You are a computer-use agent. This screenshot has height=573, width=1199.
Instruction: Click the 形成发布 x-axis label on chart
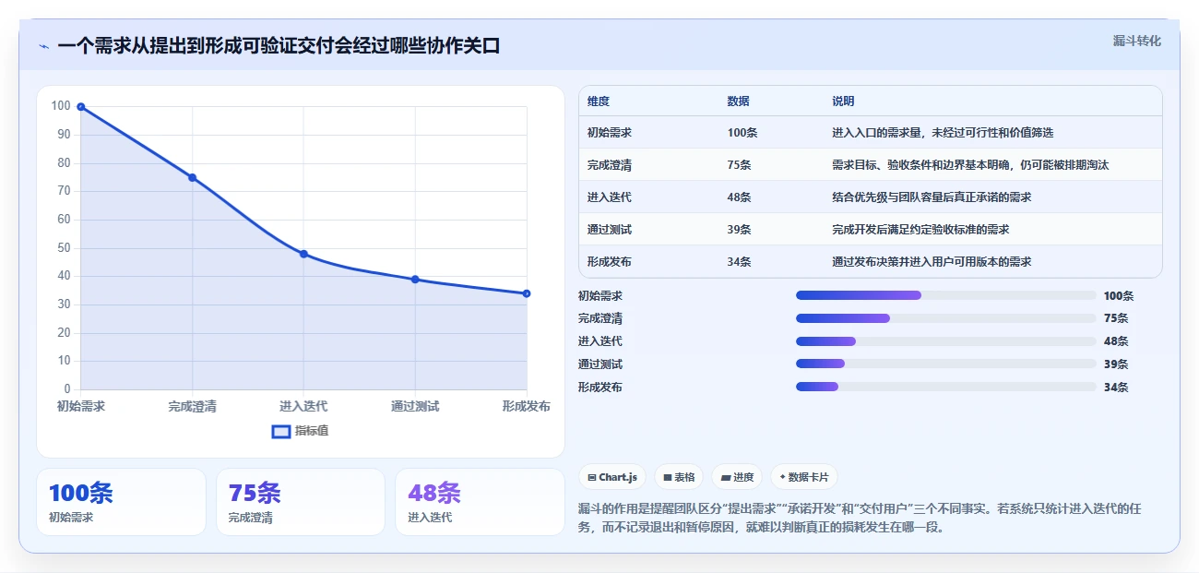click(527, 406)
